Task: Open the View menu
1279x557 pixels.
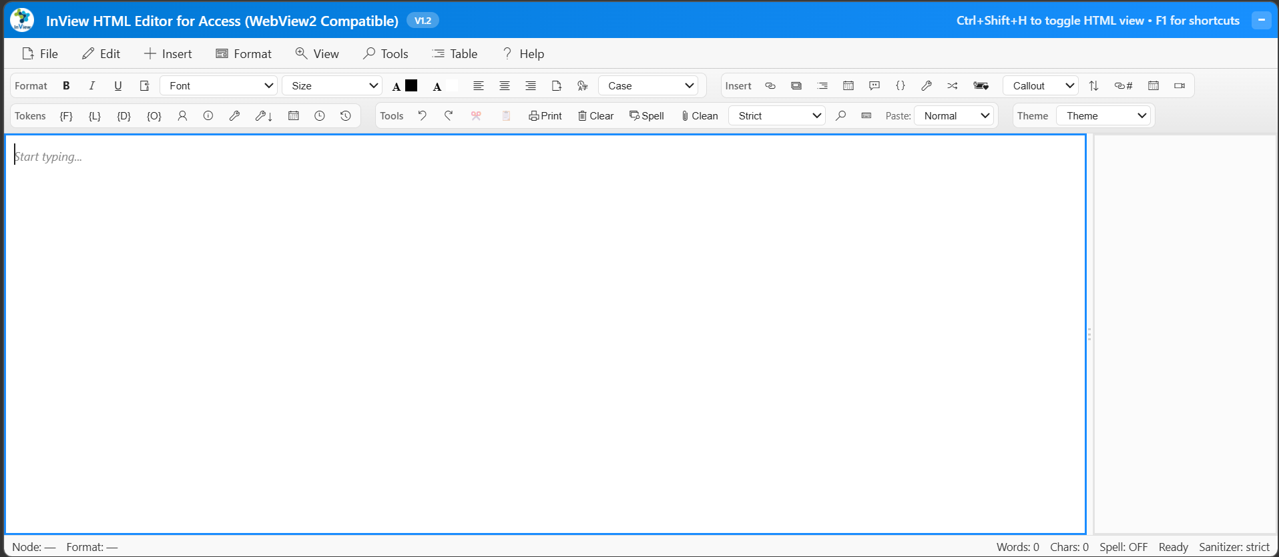Action: coord(317,53)
